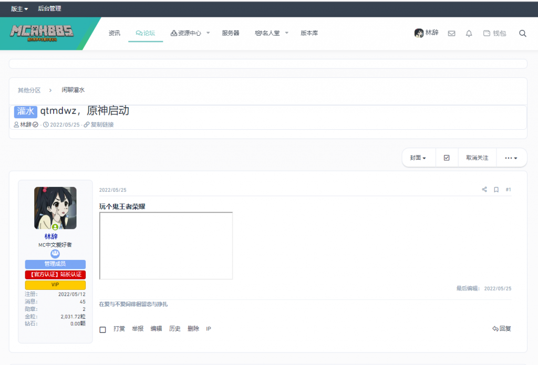Click 举报 to report the post
538x365 pixels.
(138, 329)
